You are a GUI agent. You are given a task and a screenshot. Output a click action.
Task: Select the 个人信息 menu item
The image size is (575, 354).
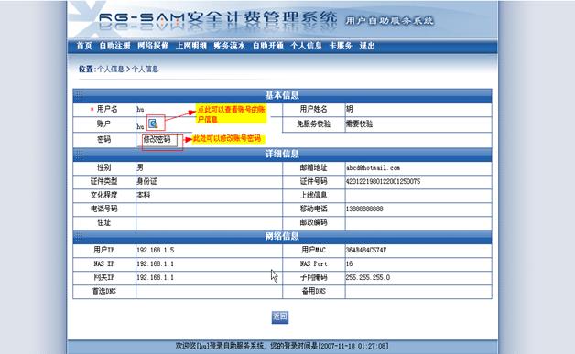coord(306,46)
